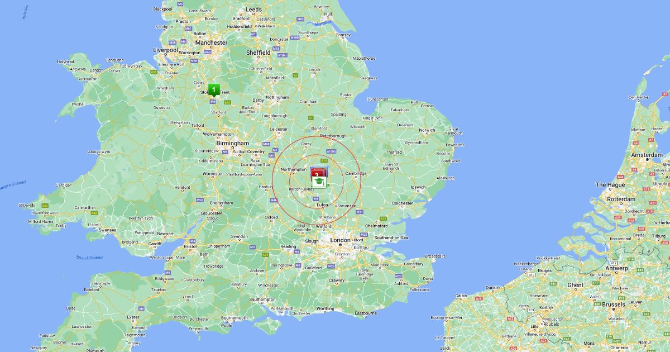Image resolution: width=670 pixels, height=352 pixels.
Task: Click the Sheffield city label
Action: point(258,53)
